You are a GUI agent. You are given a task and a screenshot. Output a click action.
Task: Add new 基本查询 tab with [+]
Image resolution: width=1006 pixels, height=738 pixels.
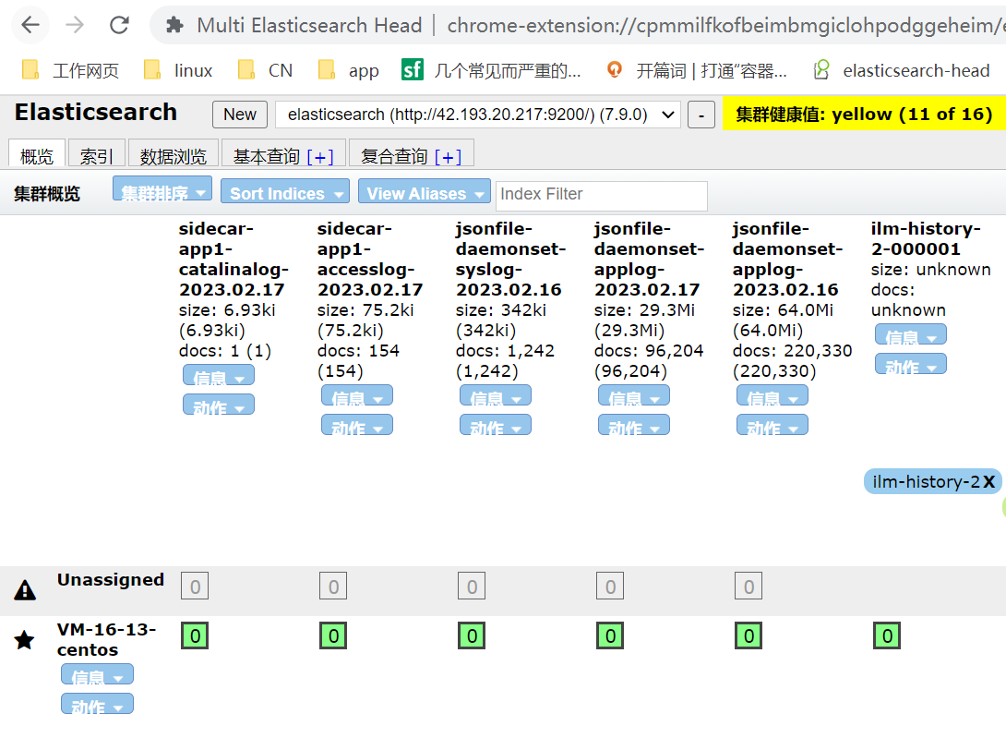pos(320,157)
